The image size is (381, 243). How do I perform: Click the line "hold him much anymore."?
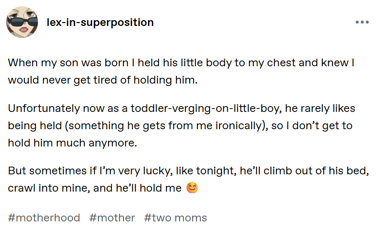click(x=73, y=143)
